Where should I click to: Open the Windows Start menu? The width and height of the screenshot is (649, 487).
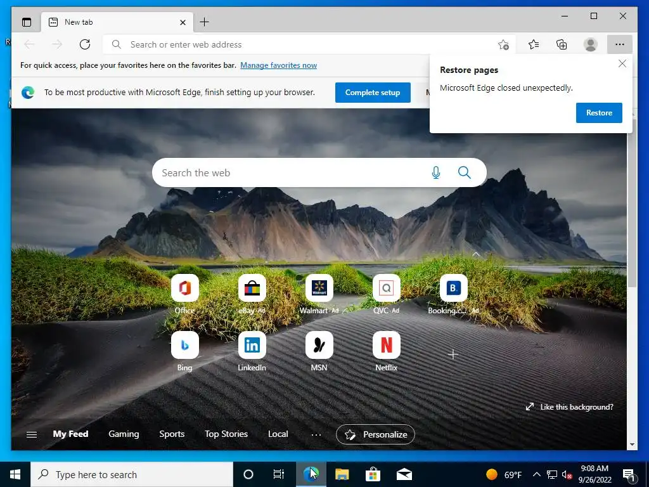pyautogui.click(x=15, y=474)
